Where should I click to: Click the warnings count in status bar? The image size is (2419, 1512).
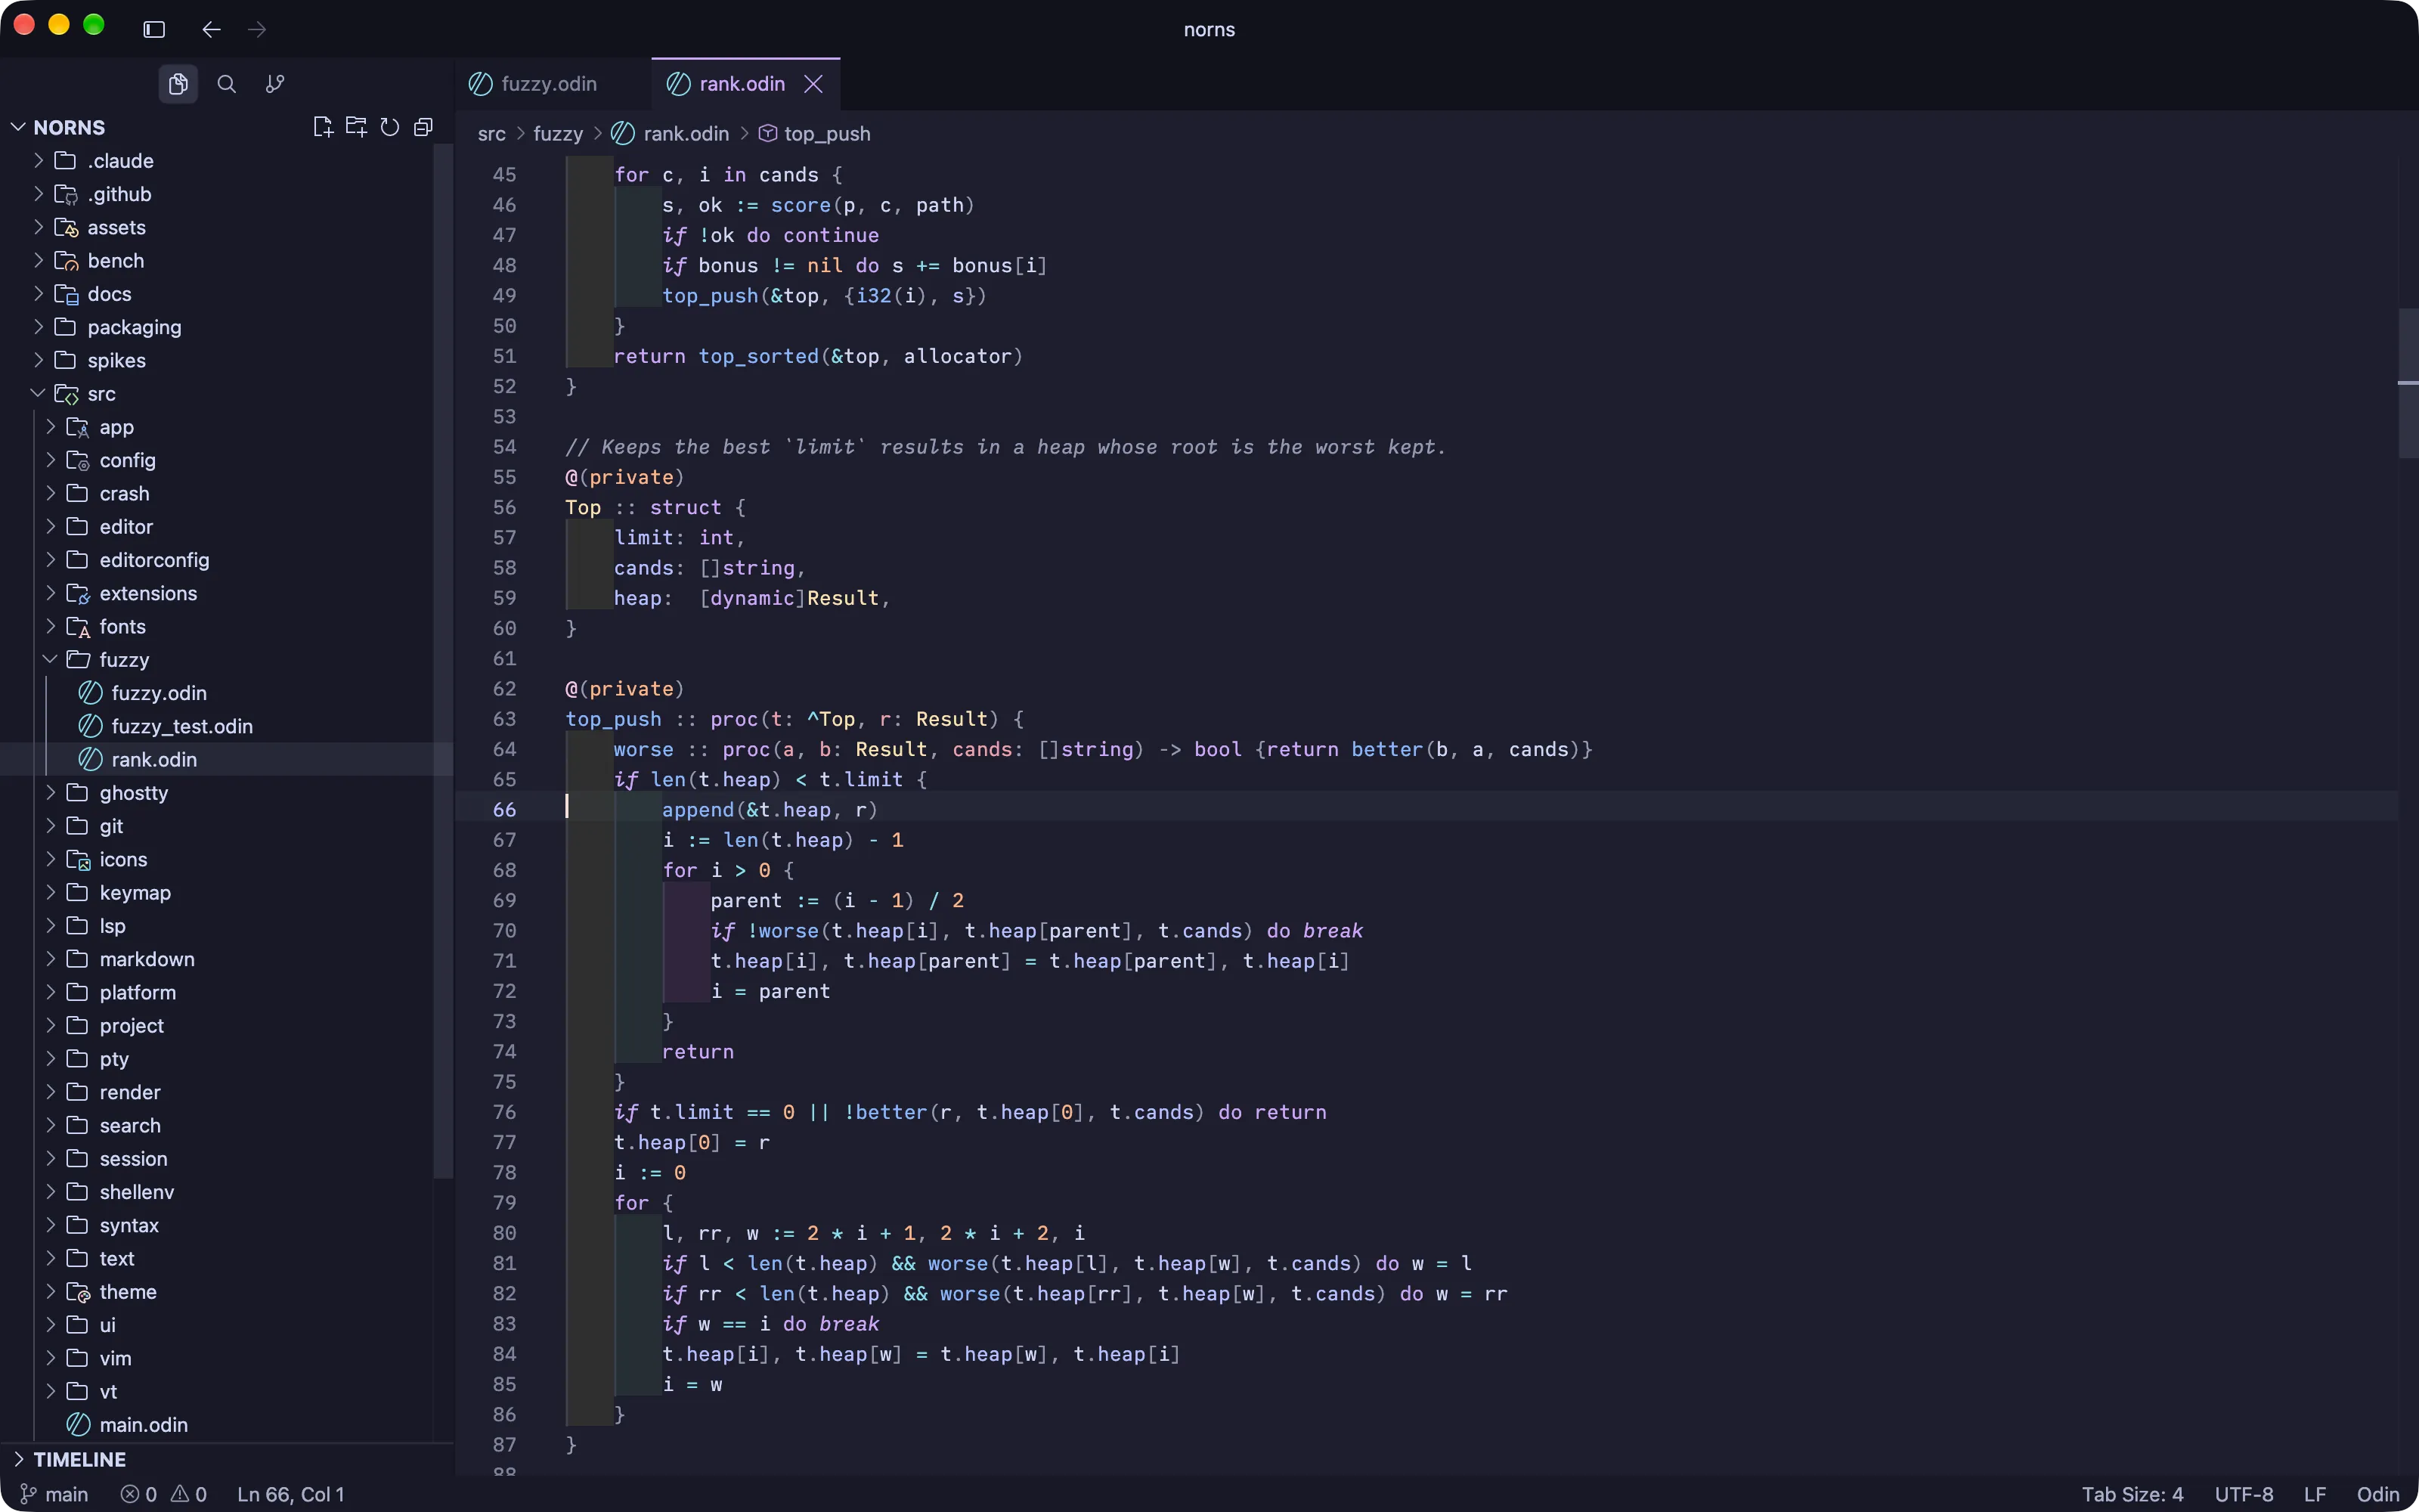(x=189, y=1494)
